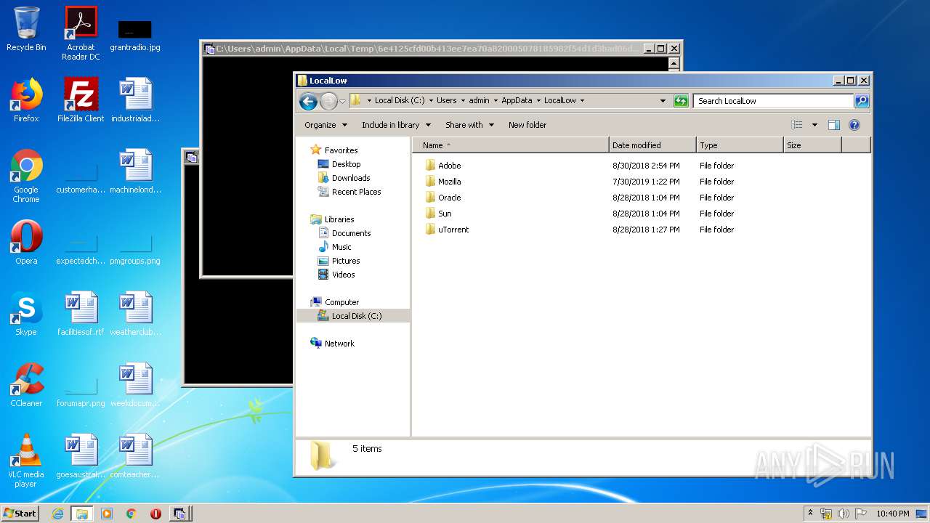Select the Oracle folder
This screenshot has width=930, height=523.
449,198
